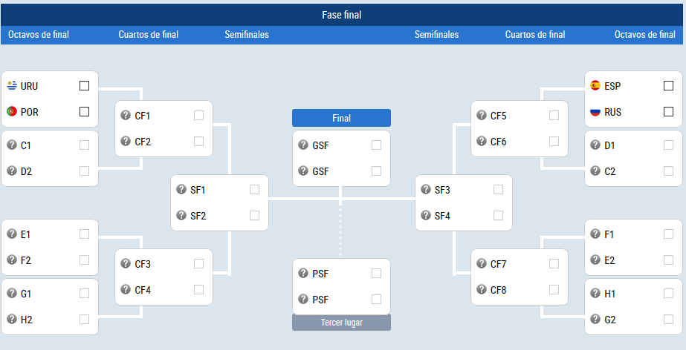Click the question mark icon beside CF1
Viewport: 686px width, 350px height.
pos(126,115)
